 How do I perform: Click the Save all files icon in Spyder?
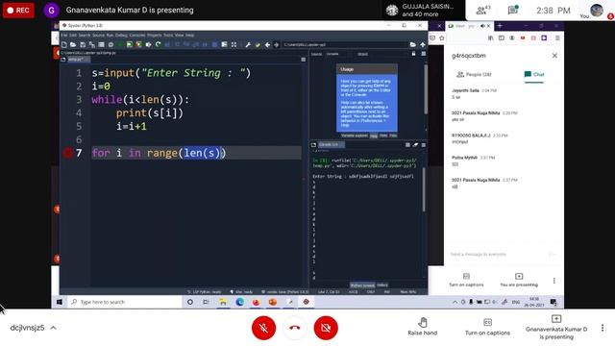tap(92, 45)
